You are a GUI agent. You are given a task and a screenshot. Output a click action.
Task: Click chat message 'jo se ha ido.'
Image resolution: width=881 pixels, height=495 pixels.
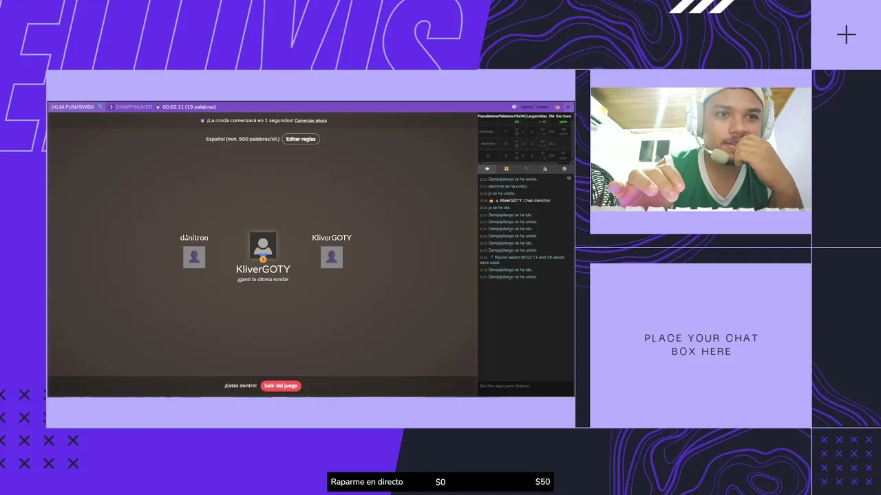click(x=500, y=208)
